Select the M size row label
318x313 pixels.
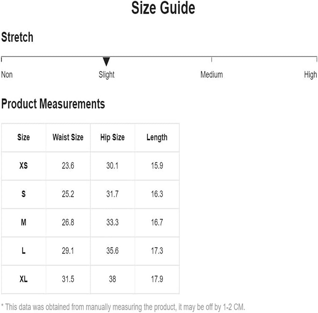click(x=24, y=222)
